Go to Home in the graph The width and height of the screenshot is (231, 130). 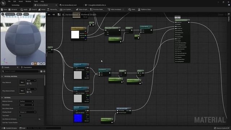42,9
